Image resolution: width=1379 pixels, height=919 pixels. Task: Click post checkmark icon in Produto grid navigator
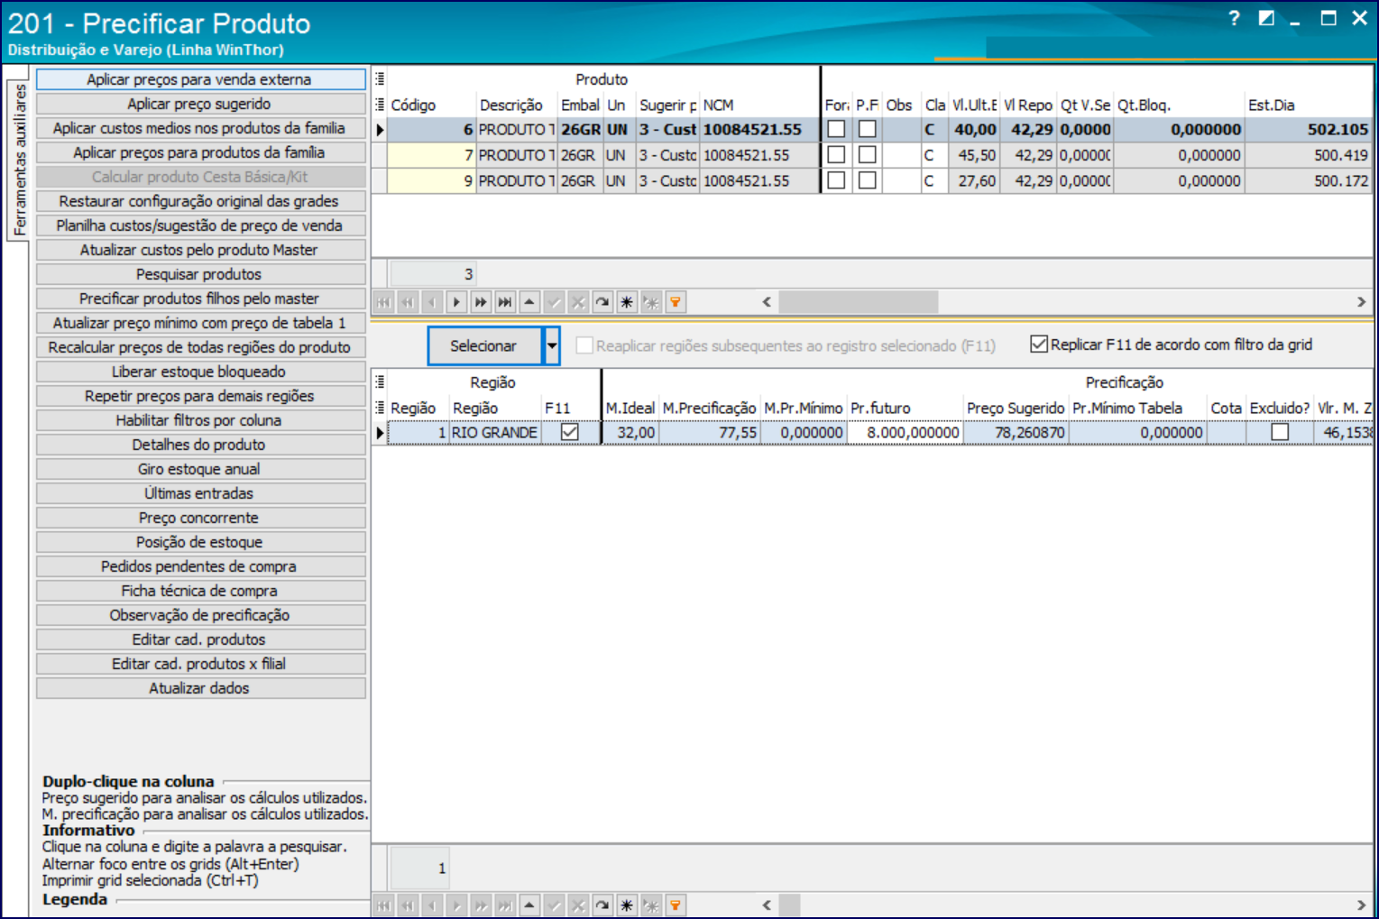click(x=554, y=302)
